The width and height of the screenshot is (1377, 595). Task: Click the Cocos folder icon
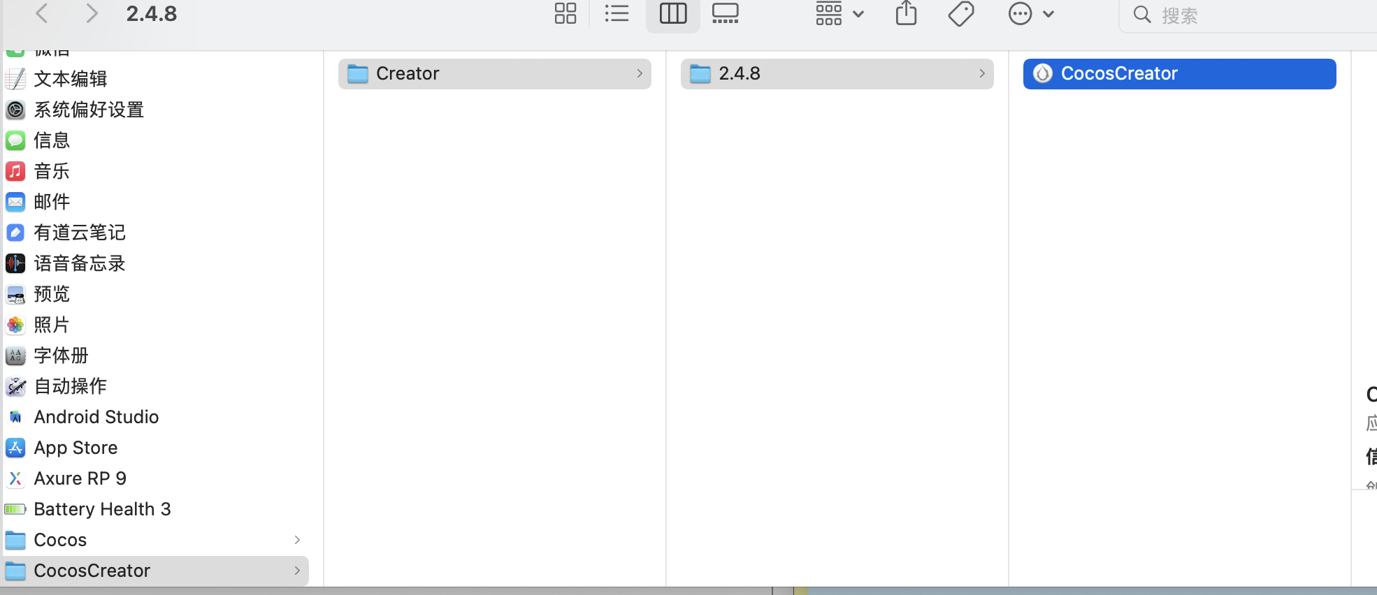coord(15,540)
